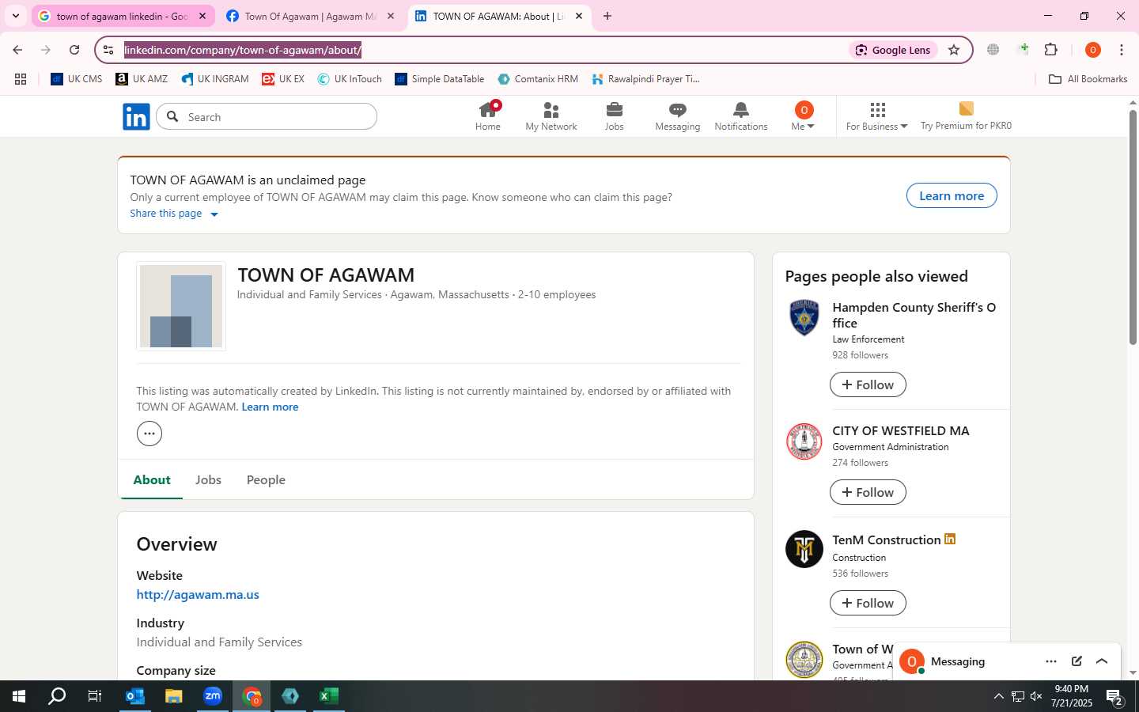Bookmark this page star icon
Viewport: 1139px width, 712px height.
954,50
